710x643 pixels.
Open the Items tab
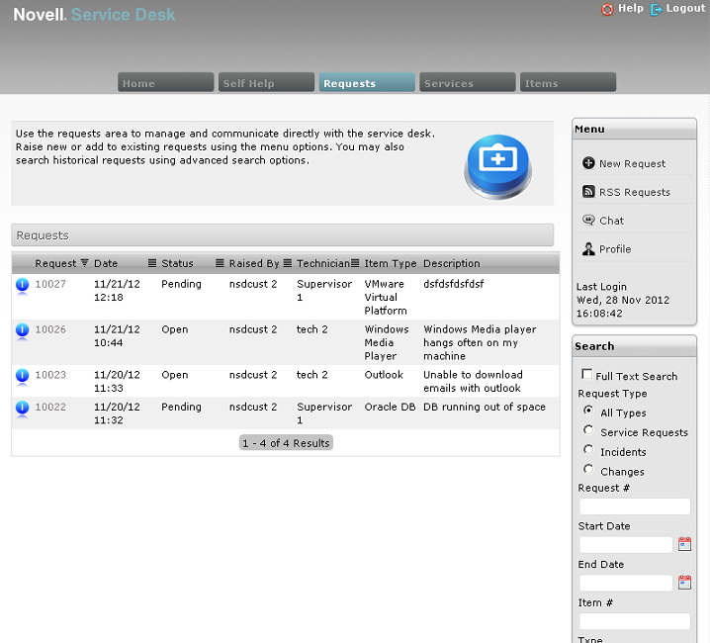(568, 82)
